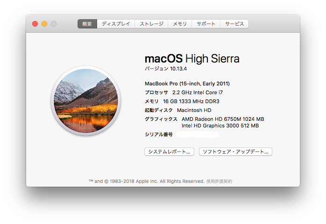Switch to the サービス tab
This screenshot has width=326, height=224.
(x=234, y=24)
